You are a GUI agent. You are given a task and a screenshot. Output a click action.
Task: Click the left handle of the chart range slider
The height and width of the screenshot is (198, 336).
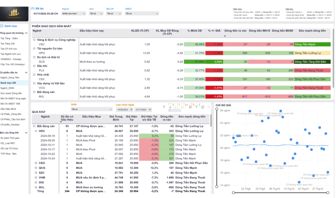pos(233,192)
